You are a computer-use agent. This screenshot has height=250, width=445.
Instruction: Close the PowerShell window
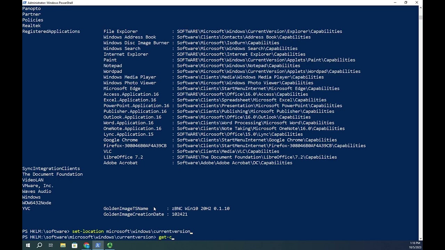coord(416,3)
